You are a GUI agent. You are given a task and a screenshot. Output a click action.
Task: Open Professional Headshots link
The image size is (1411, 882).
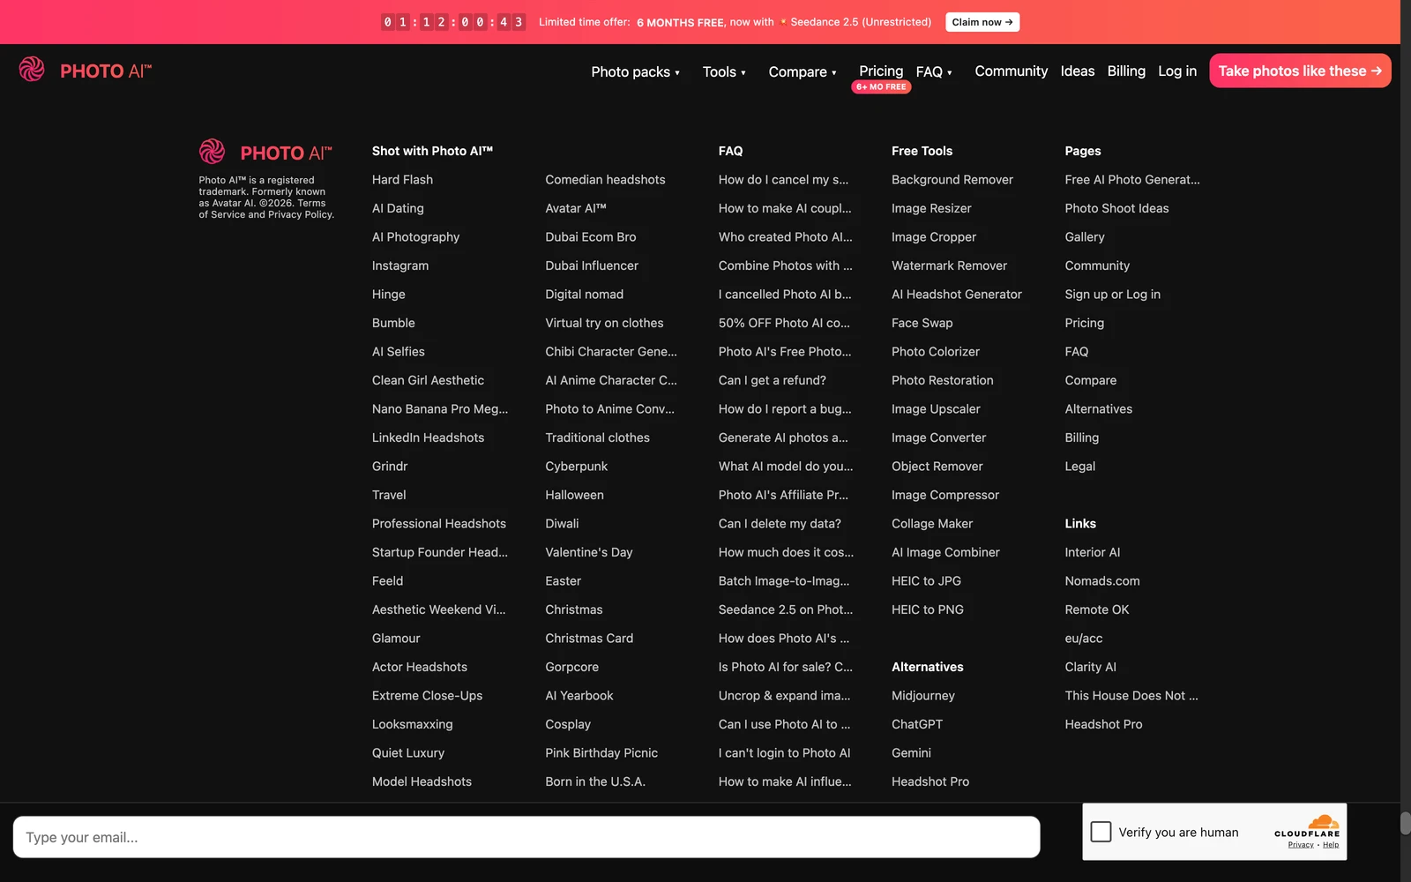click(438, 524)
